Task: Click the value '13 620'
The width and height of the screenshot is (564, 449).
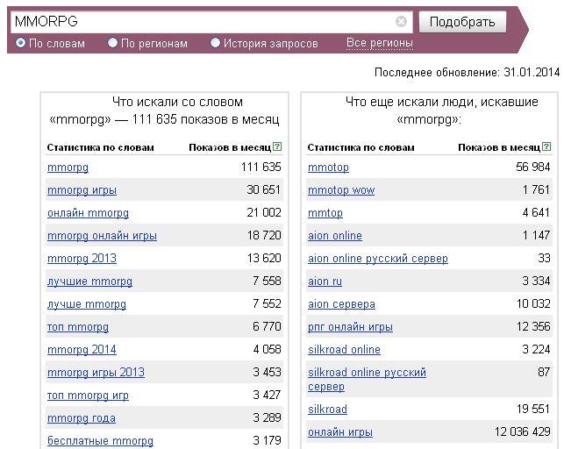Action: click(x=264, y=258)
